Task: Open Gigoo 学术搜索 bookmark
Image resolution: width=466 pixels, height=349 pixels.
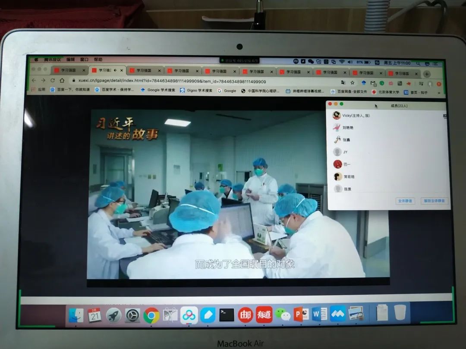Action: tap(196, 90)
